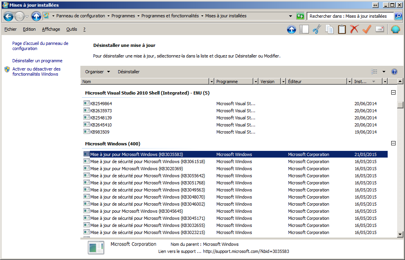Open the Edition menu
405x260 pixels.
tap(29, 29)
